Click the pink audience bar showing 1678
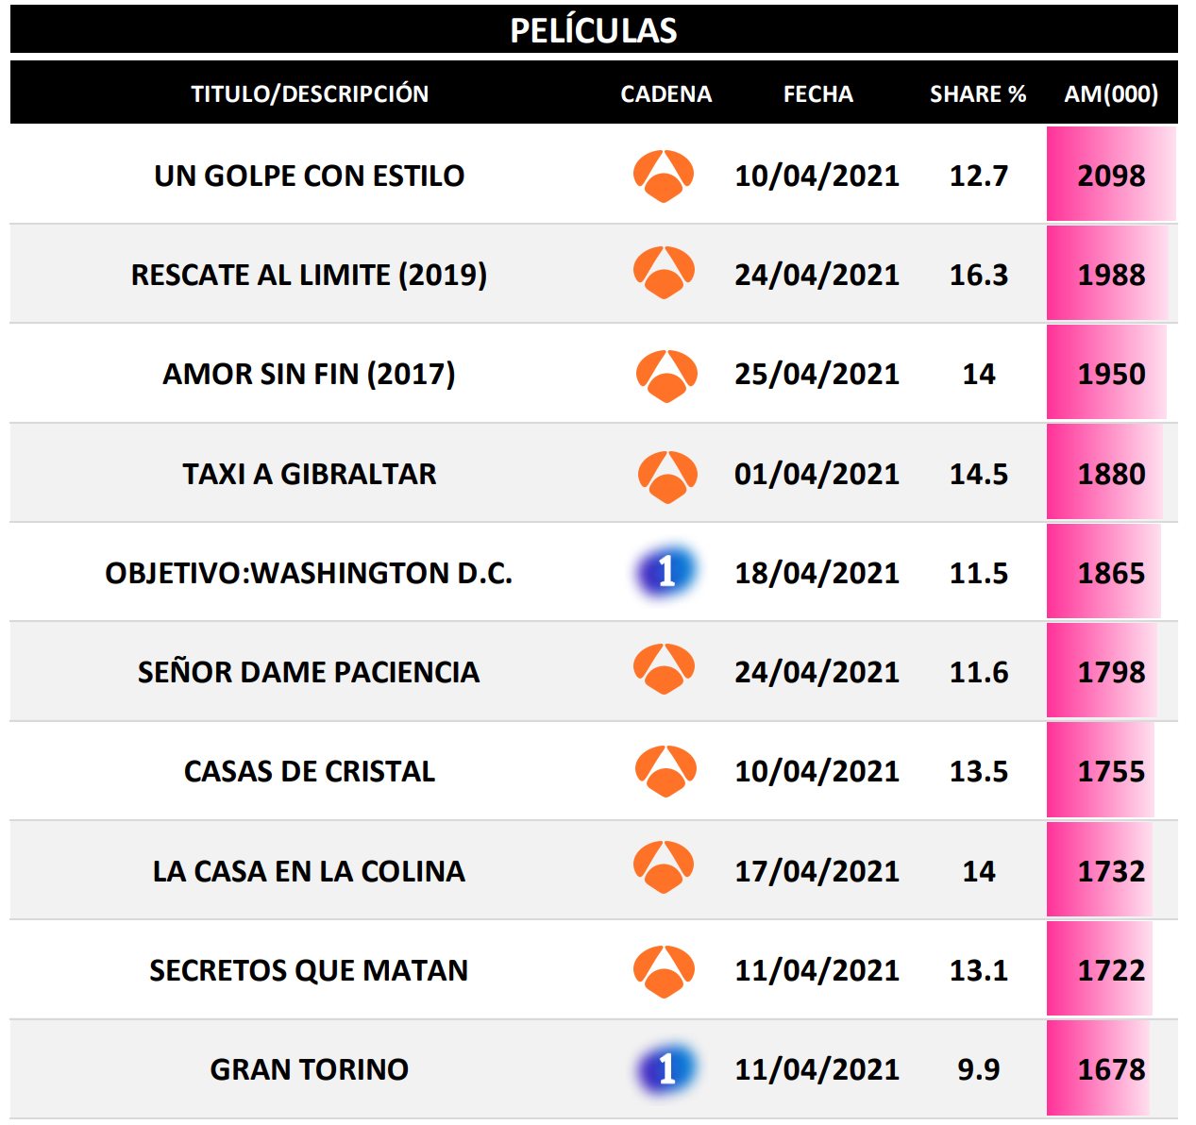1196x1125 pixels. tap(1099, 1069)
